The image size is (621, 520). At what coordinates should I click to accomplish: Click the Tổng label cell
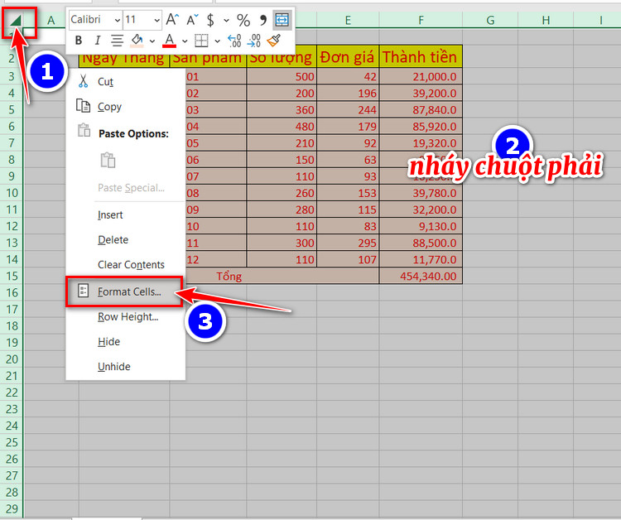pyautogui.click(x=229, y=276)
